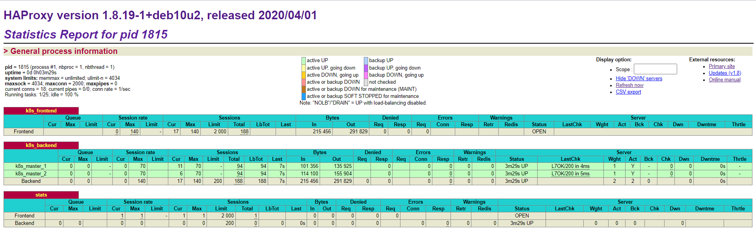
Task: Click the k8s_master_1 server row name
Action: click(31, 166)
